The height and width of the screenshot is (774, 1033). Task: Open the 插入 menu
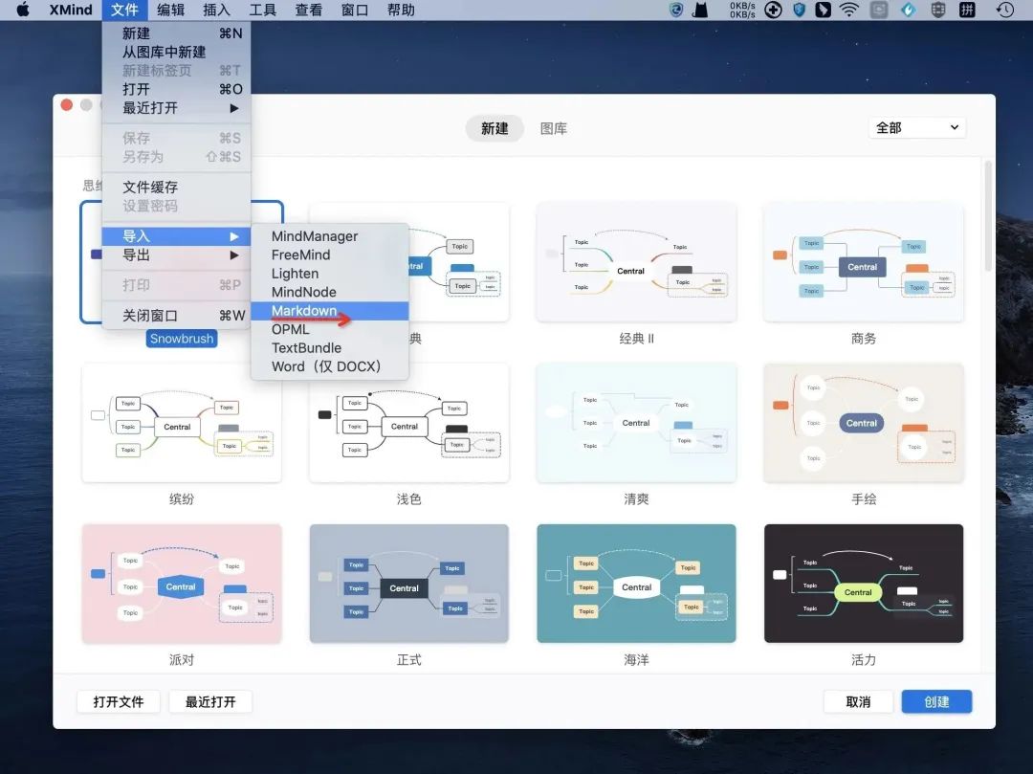click(217, 10)
